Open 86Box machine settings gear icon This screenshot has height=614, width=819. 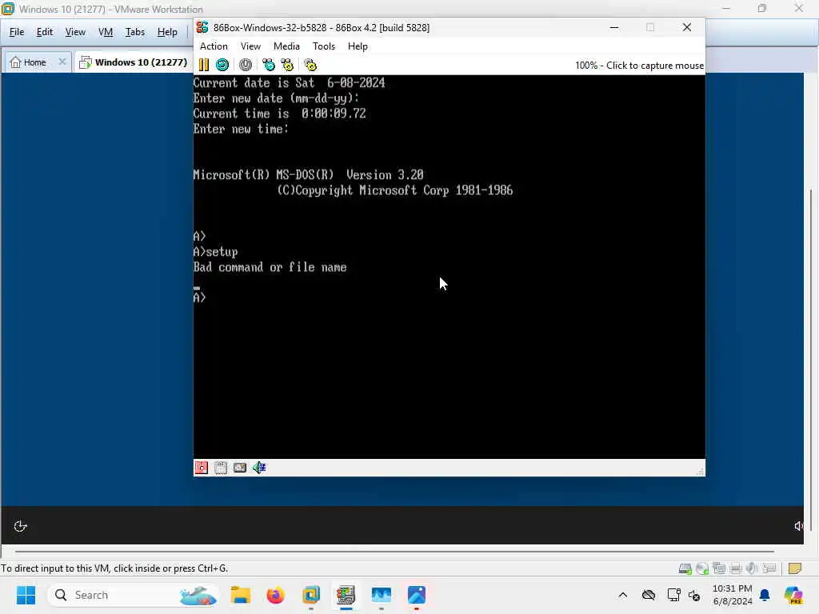(x=310, y=65)
